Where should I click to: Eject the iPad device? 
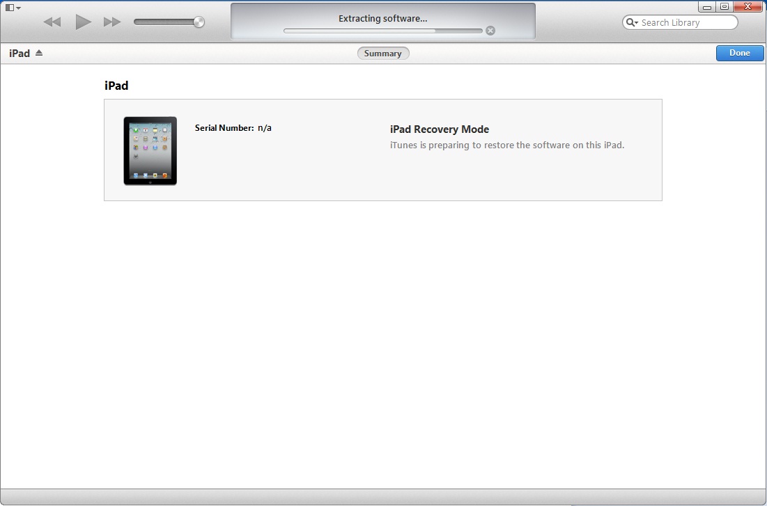click(x=39, y=53)
